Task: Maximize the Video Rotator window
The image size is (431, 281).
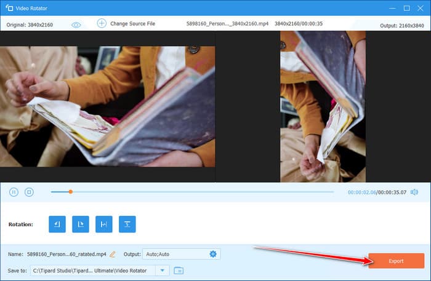Action: click(406, 8)
